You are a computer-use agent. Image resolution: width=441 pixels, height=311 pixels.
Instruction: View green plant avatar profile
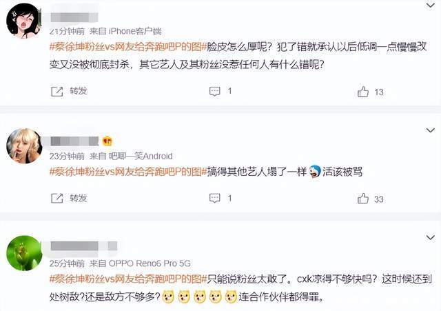click(x=24, y=253)
